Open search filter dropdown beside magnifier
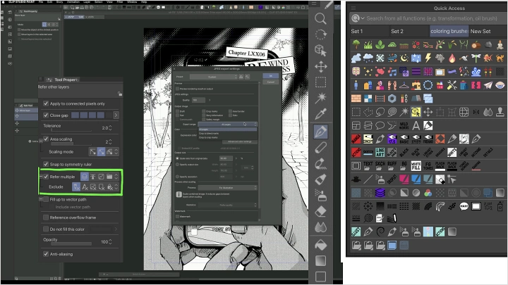 tap(363, 18)
